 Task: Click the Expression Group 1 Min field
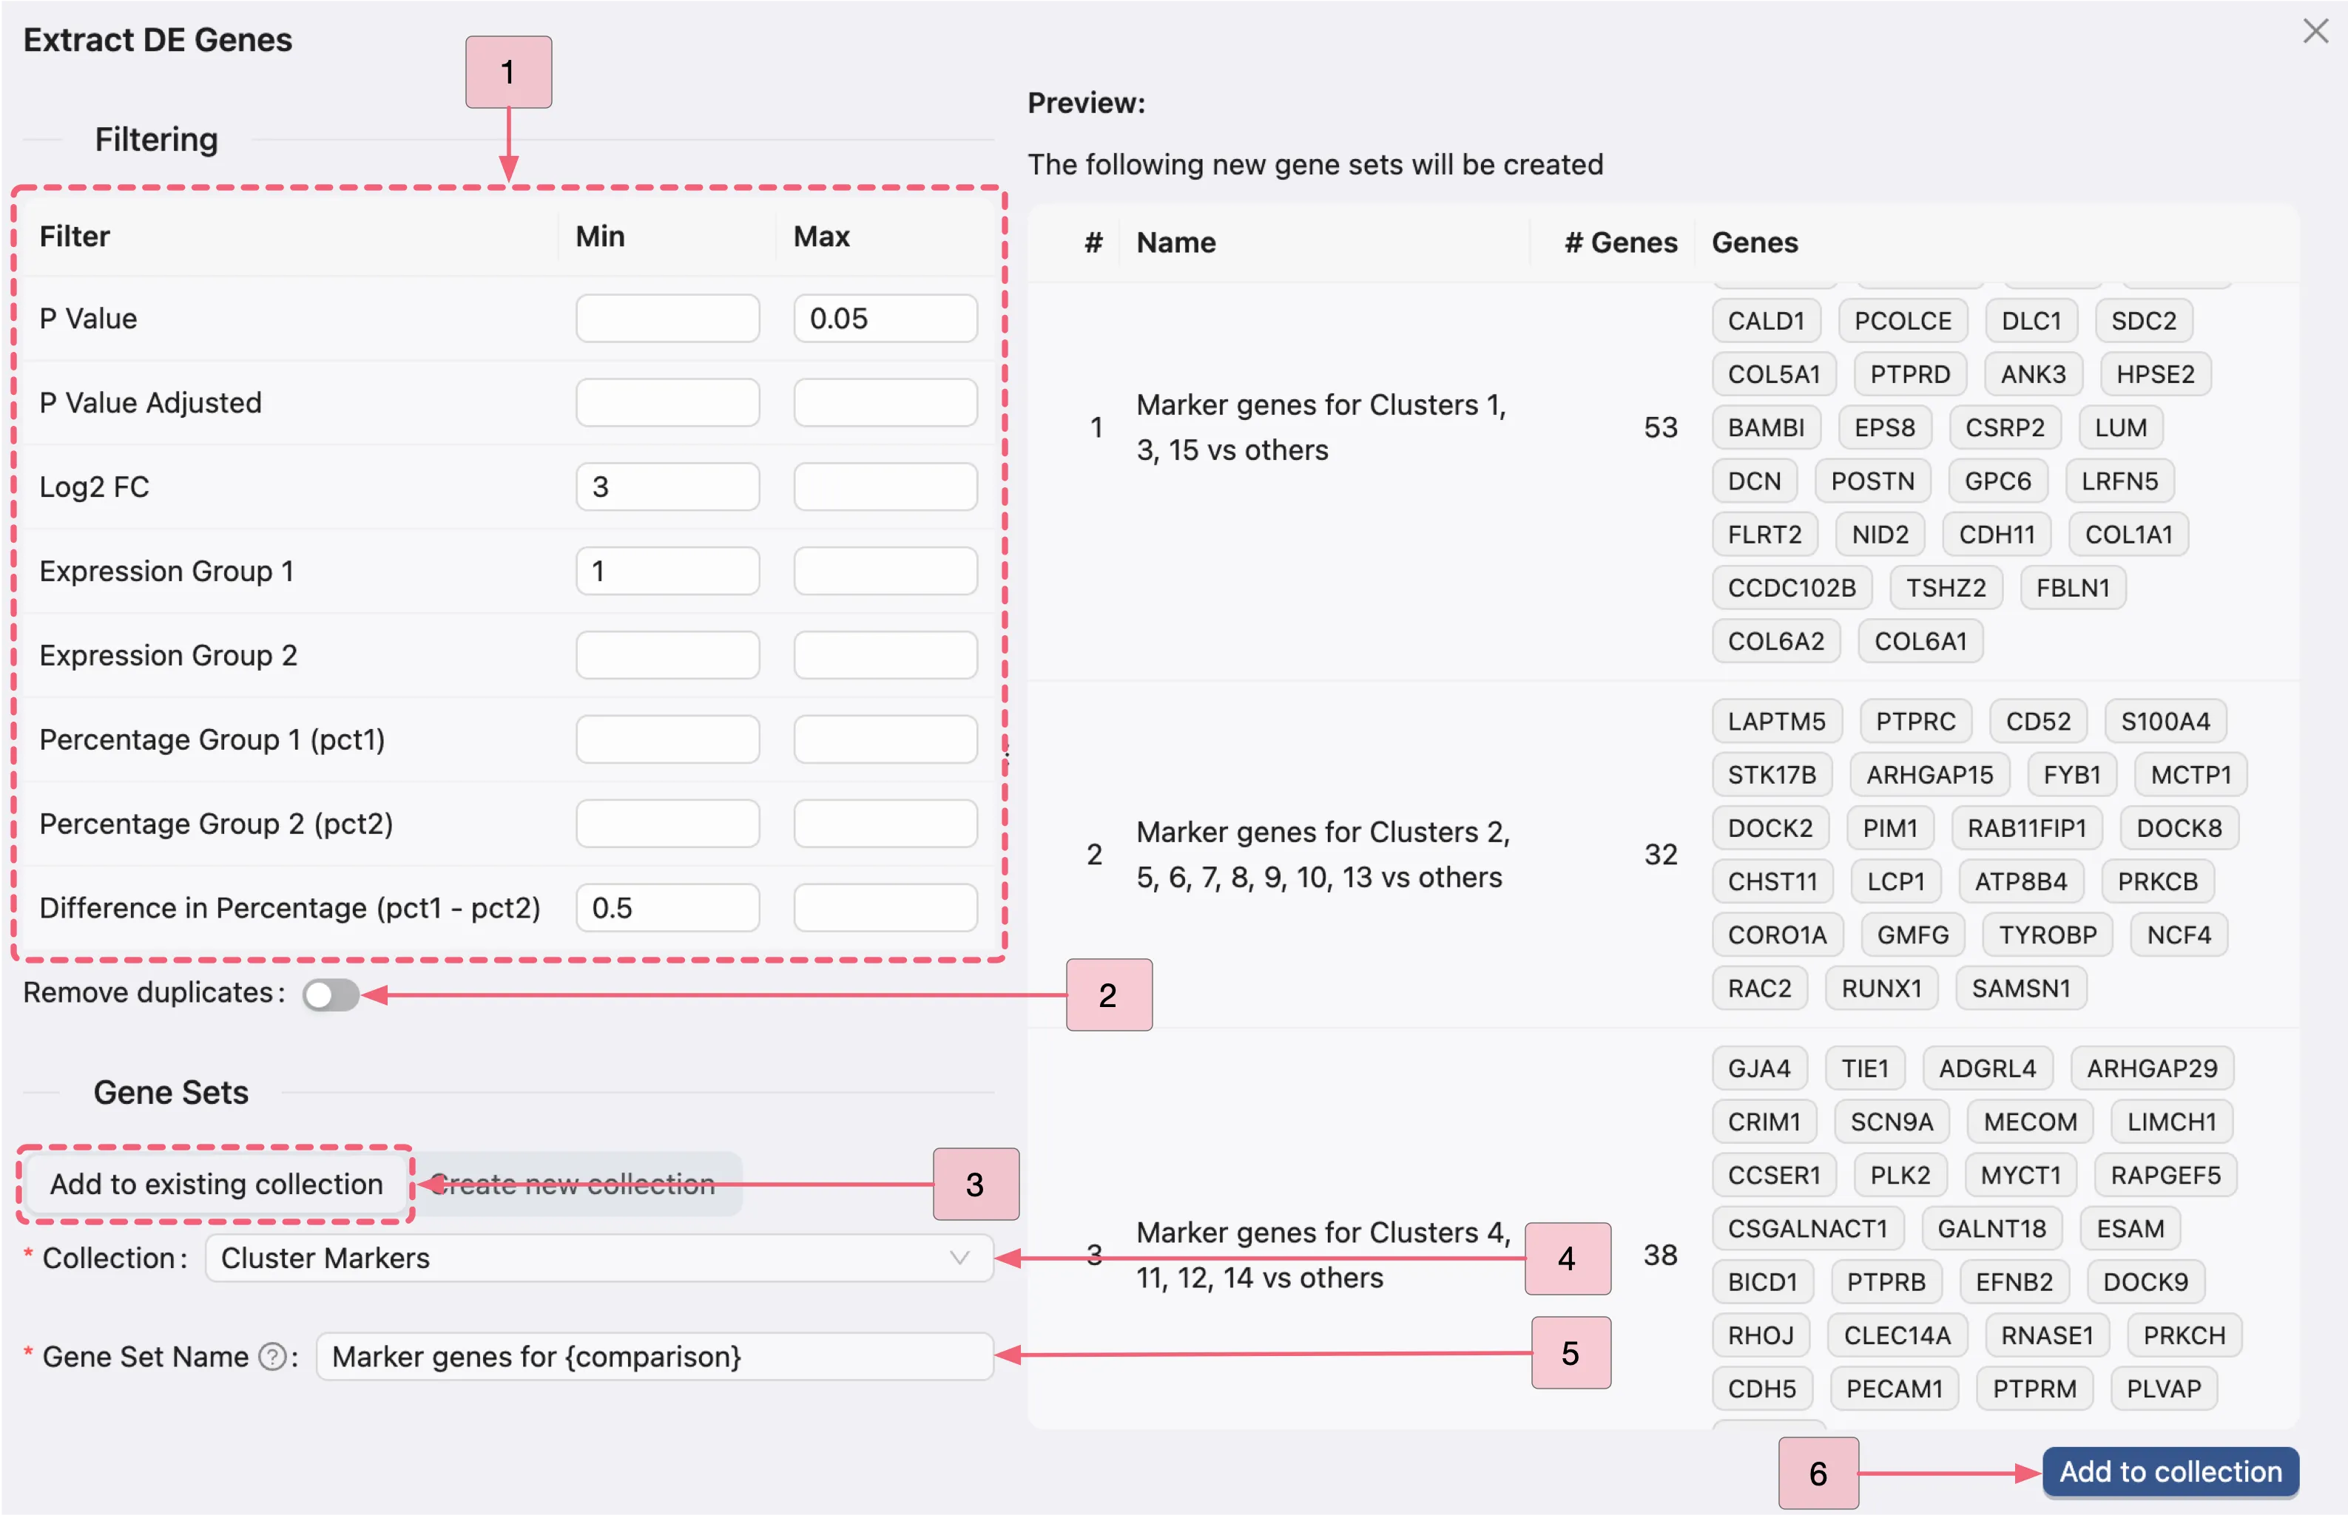pyautogui.click(x=667, y=571)
